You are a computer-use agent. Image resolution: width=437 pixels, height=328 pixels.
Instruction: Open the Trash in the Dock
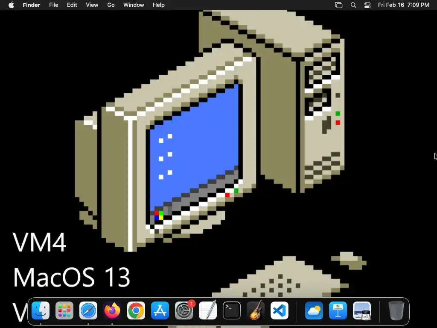pyautogui.click(x=396, y=310)
